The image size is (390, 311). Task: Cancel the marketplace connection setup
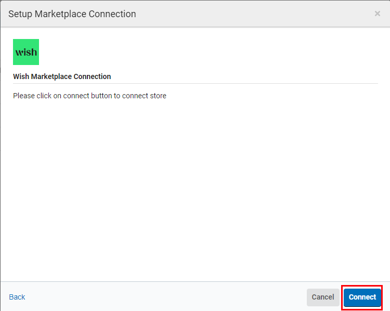[x=323, y=297]
